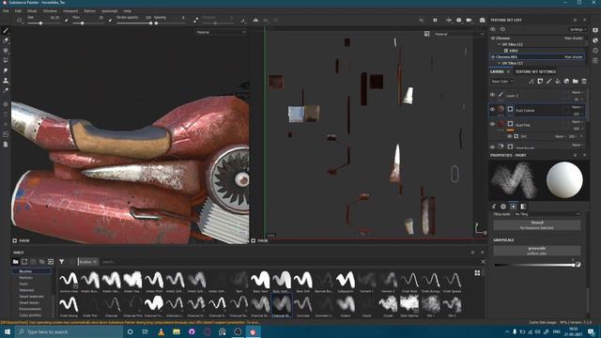Click the add mask icon in Layers
The width and height of the screenshot is (601, 338).
[540, 82]
